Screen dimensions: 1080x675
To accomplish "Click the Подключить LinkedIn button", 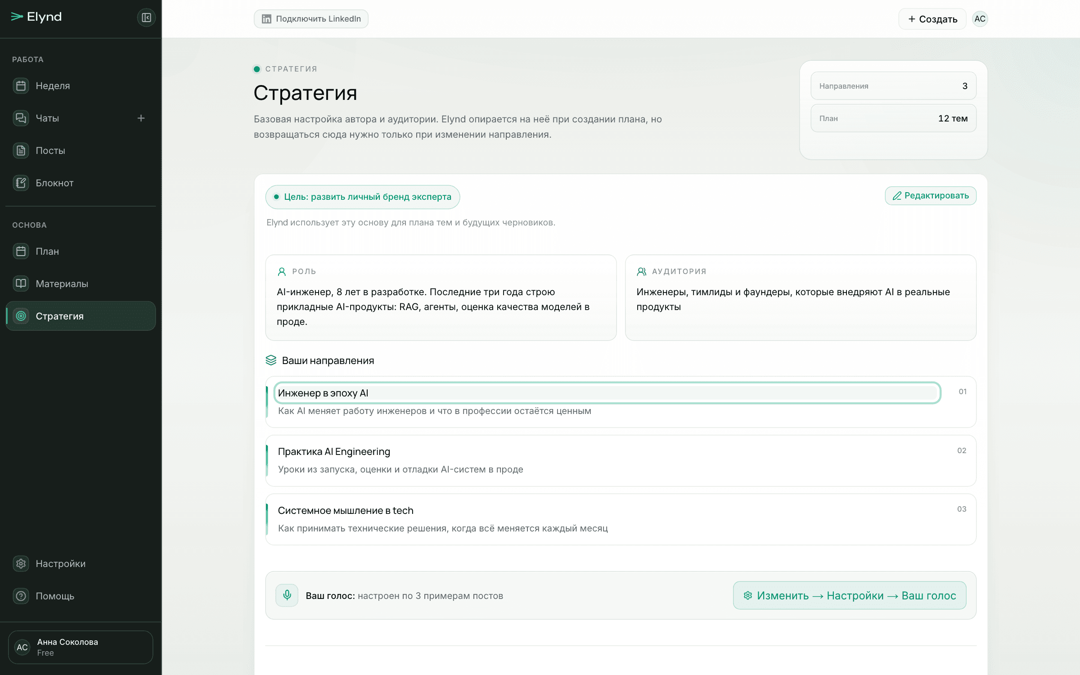I will 311,19.
